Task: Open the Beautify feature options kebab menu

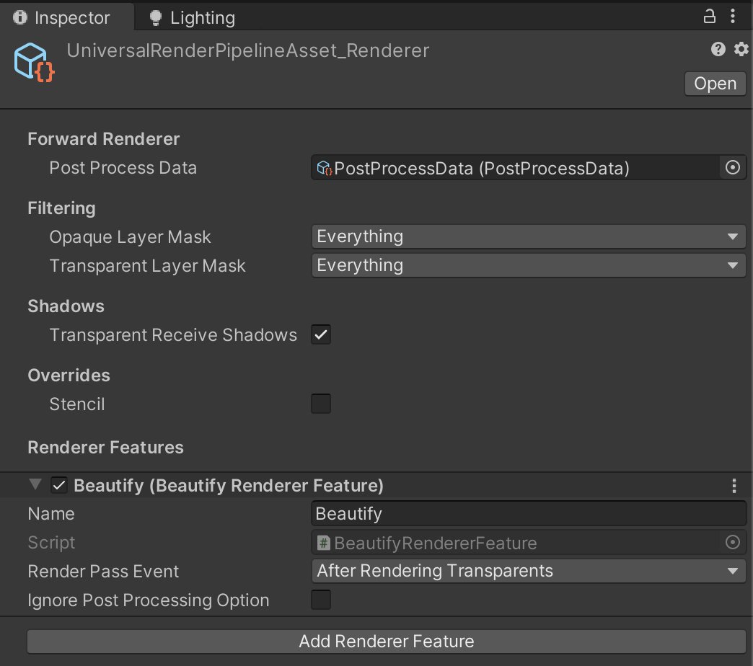Action: pos(734,485)
